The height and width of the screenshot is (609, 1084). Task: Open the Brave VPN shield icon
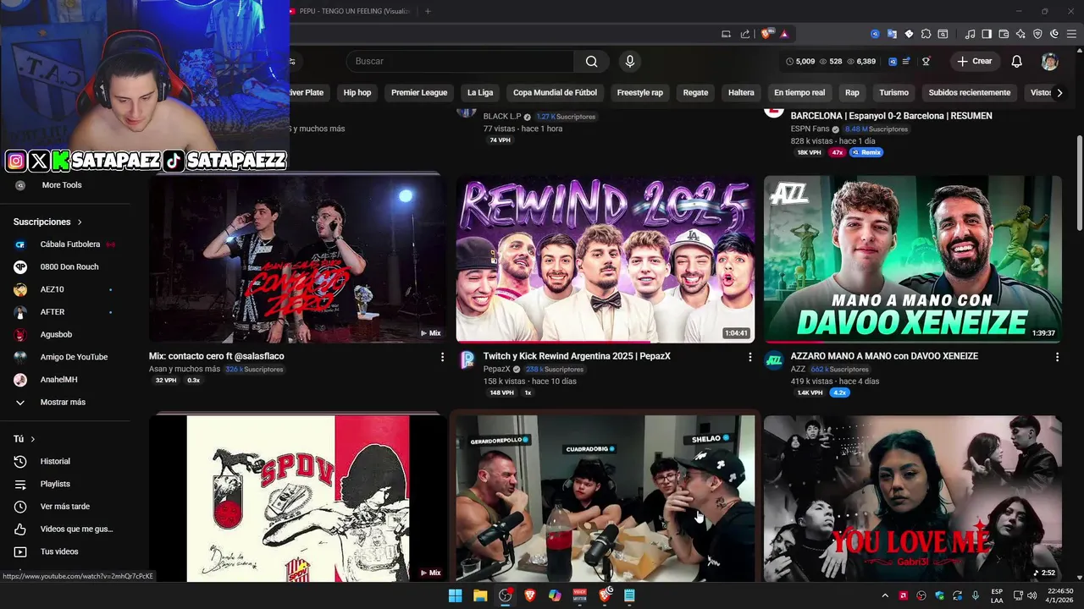[x=1038, y=34]
